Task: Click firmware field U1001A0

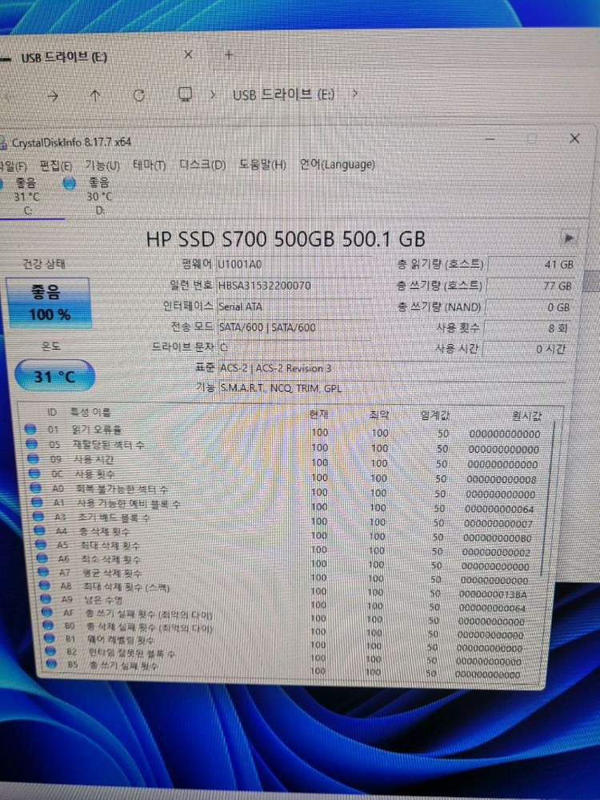Action: pos(294,264)
